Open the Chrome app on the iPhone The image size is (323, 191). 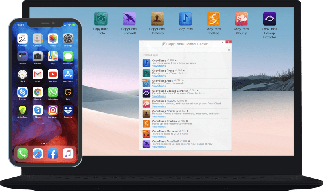click(37, 92)
